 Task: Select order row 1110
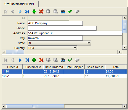coord(64,71)
